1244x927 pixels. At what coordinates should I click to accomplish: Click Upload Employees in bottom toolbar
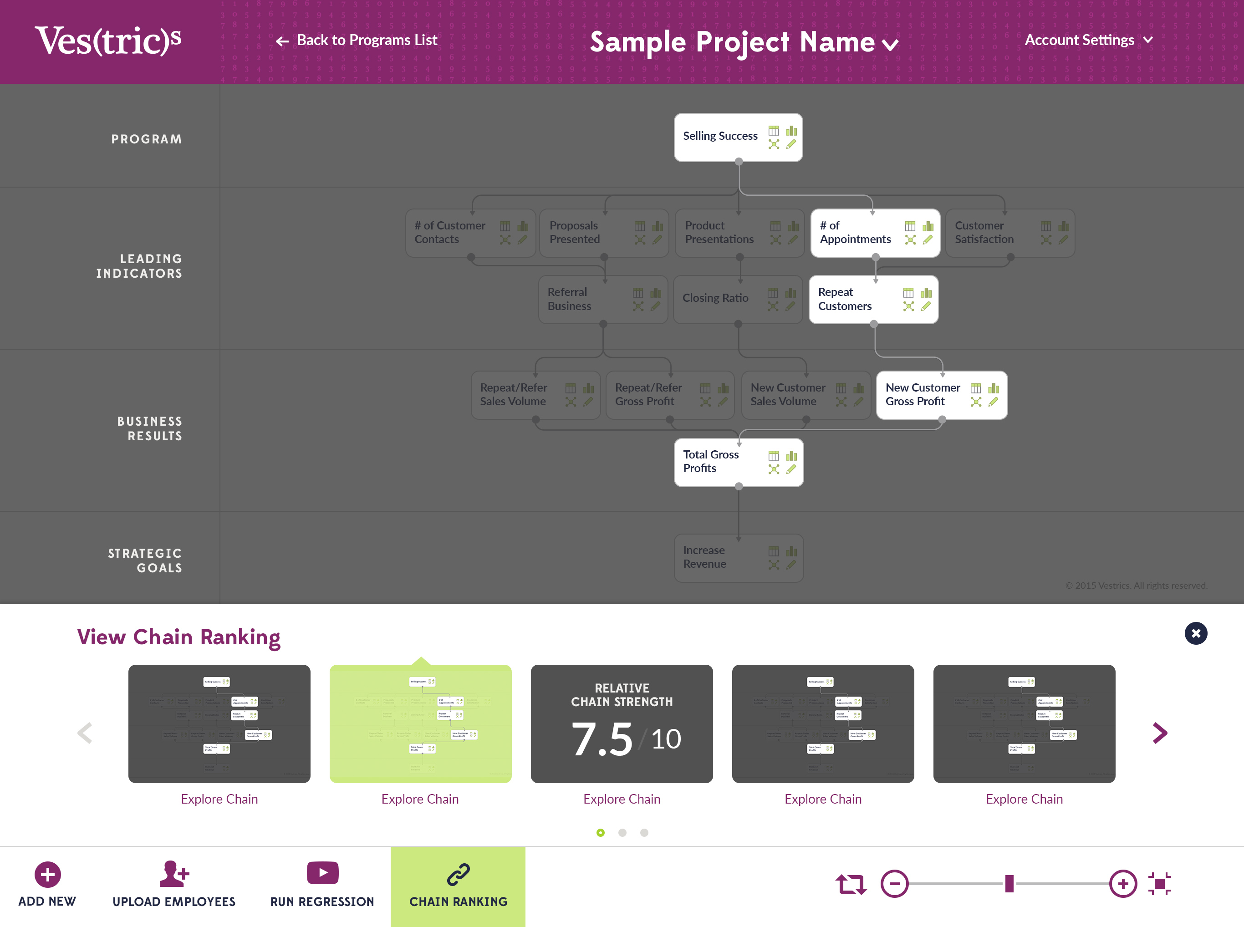click(174, 884)
